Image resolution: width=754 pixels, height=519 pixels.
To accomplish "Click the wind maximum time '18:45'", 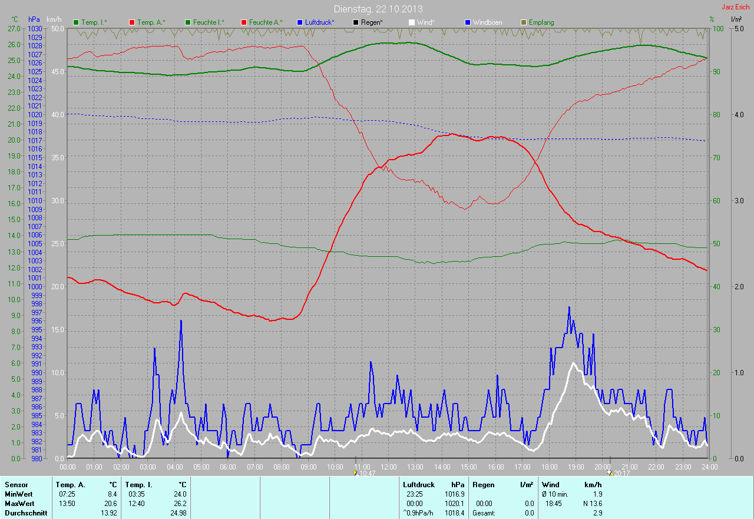I will (x=553, y=503).
